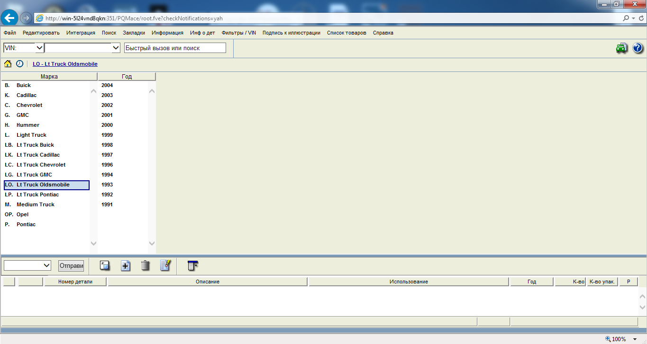
Task: Delete with the trash can icon
Action: click(x=146, y=265)
